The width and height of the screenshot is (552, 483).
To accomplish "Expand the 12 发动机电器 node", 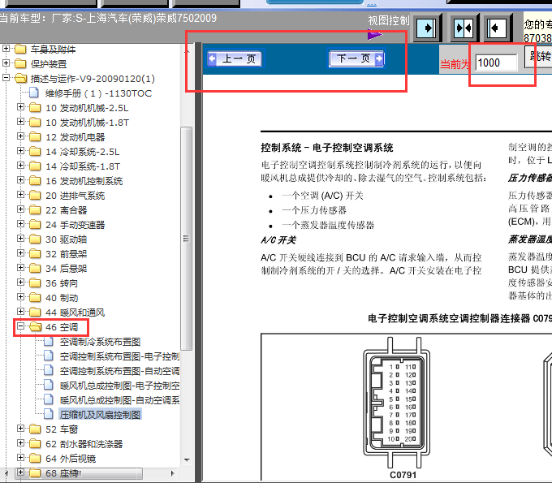I will (x=21, y=136).
